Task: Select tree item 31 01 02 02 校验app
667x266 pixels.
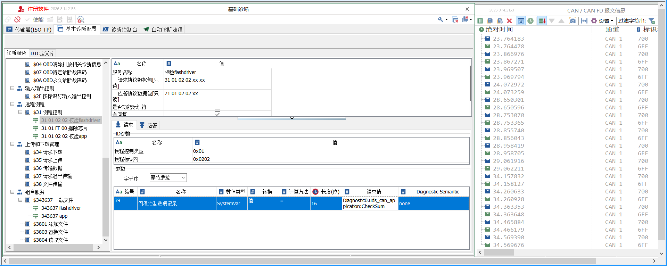Action: [x=64, y=136]
